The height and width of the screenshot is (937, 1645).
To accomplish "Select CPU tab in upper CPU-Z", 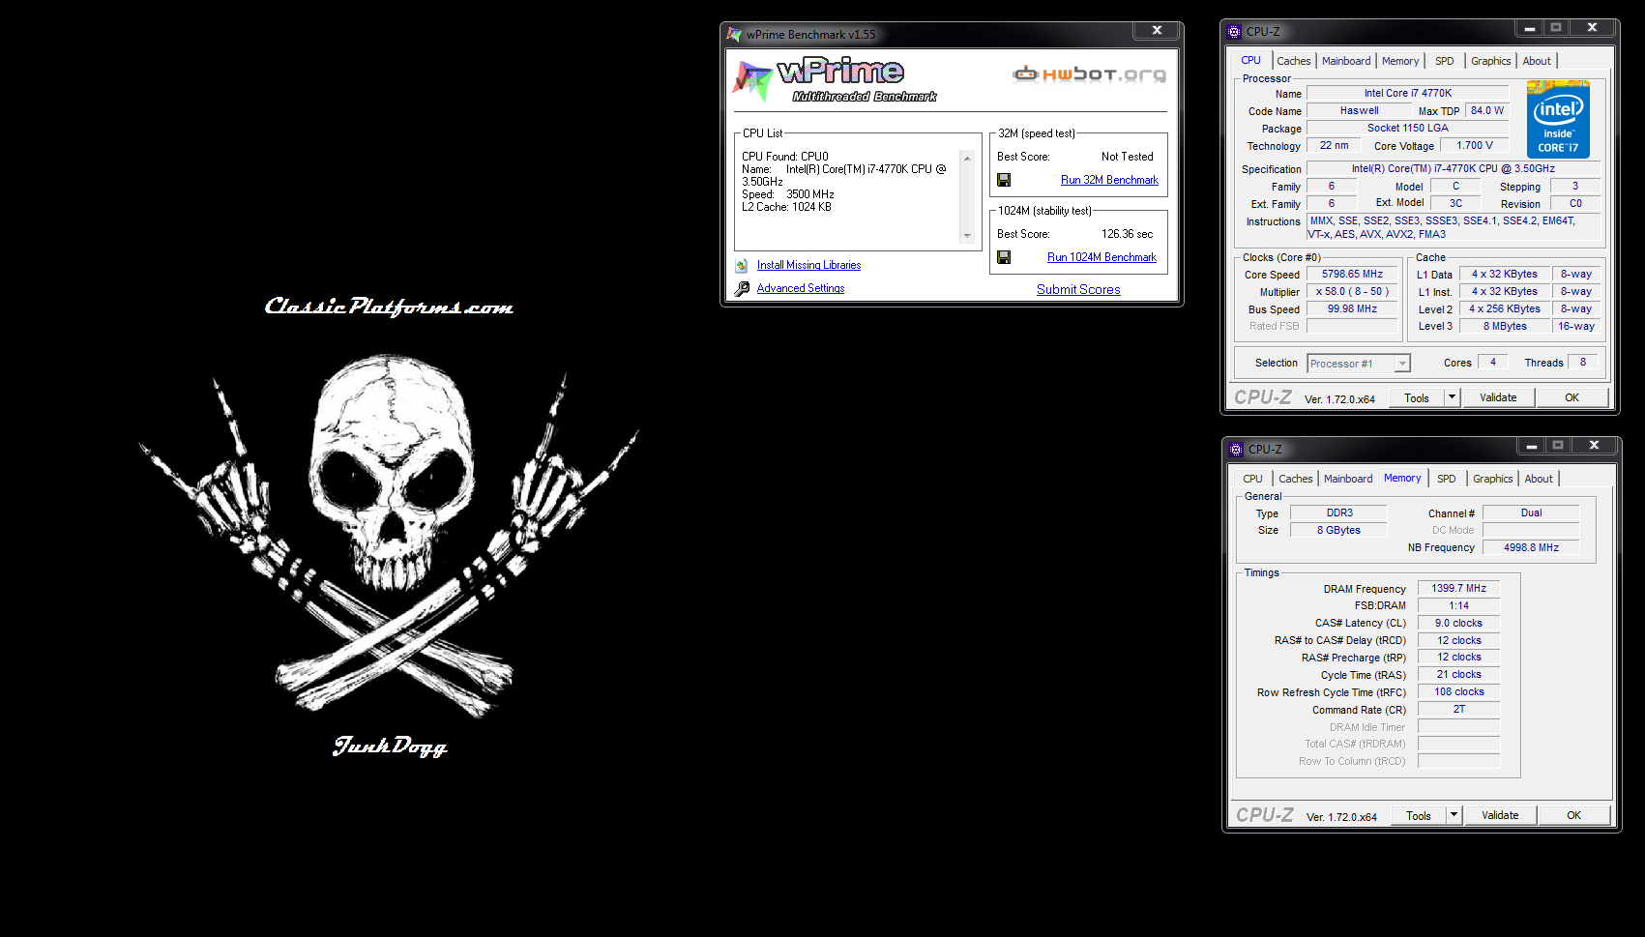I will tap(1251, 60).
